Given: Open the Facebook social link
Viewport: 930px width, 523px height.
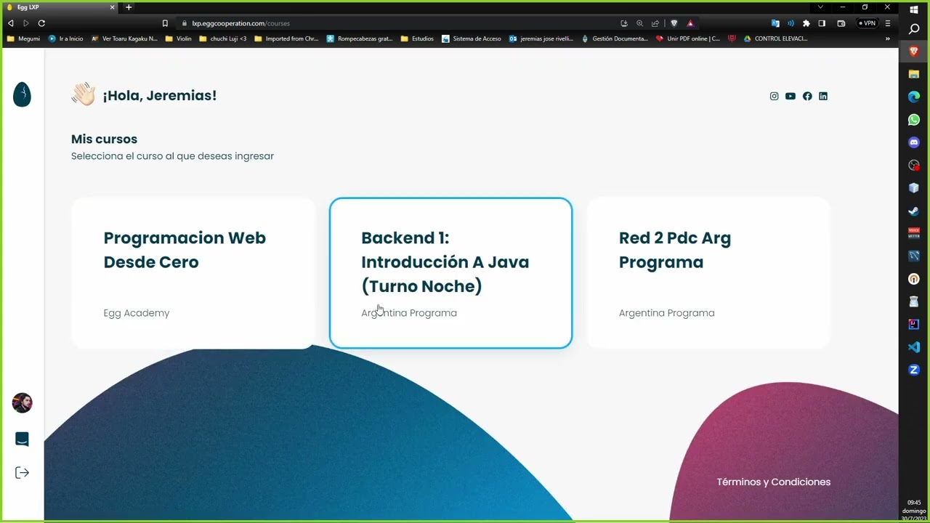Looking at the screenshot, I should click(807, 96).
